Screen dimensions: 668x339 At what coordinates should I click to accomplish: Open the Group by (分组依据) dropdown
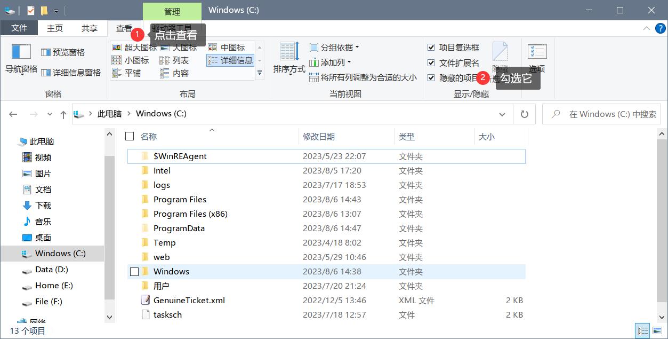coord(334,48)
